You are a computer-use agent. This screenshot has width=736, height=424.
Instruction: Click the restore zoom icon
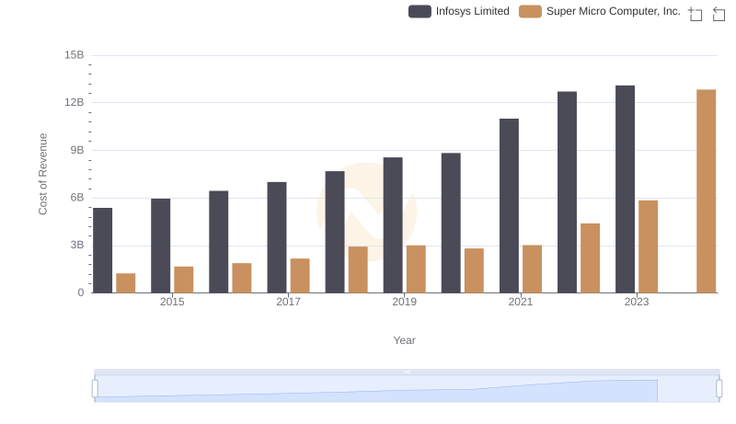click(x=719, y=14)
